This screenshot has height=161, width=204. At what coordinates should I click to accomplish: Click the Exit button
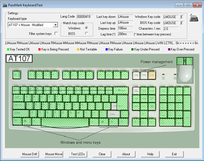[174, 154]
